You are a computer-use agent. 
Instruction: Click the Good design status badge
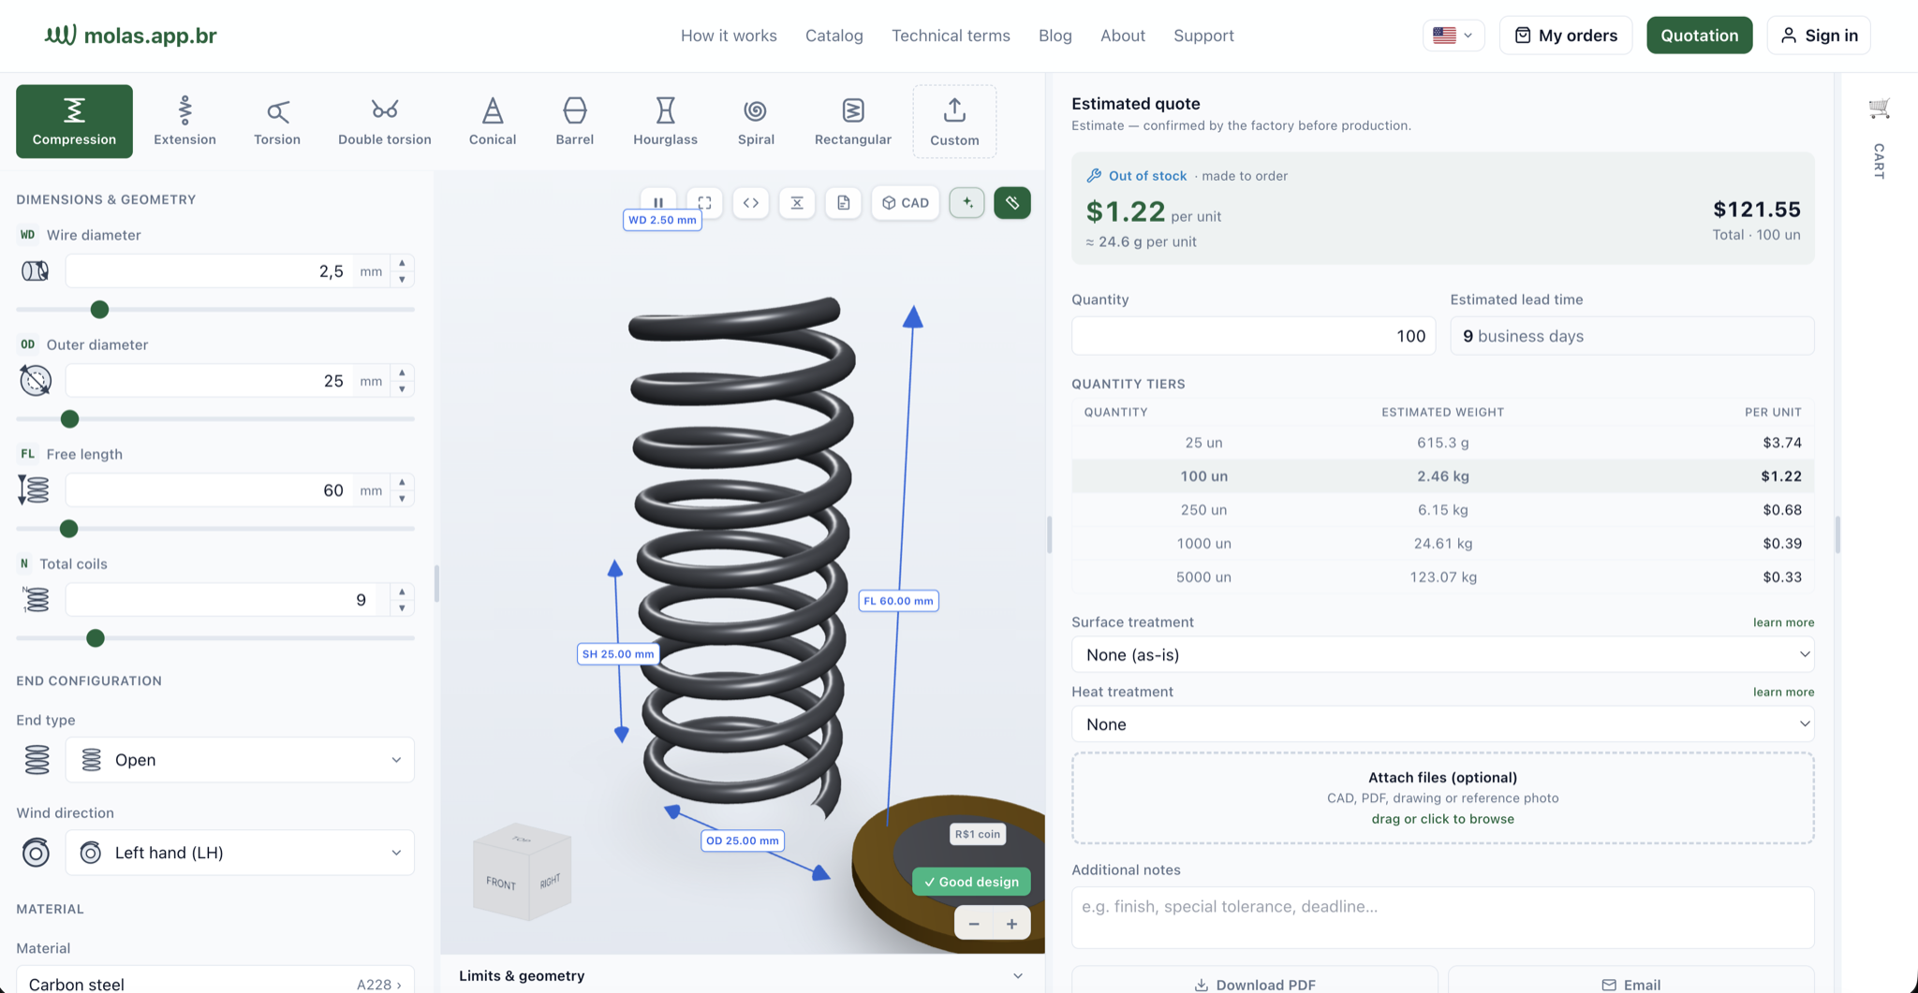coord(971,882)
